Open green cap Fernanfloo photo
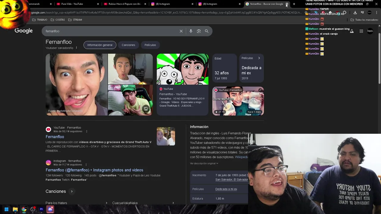The height and width of the screenshot is (214, 381). [x=130, y=100]
